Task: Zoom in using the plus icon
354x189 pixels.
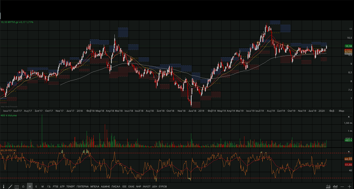Action: (x=350, y=186)
